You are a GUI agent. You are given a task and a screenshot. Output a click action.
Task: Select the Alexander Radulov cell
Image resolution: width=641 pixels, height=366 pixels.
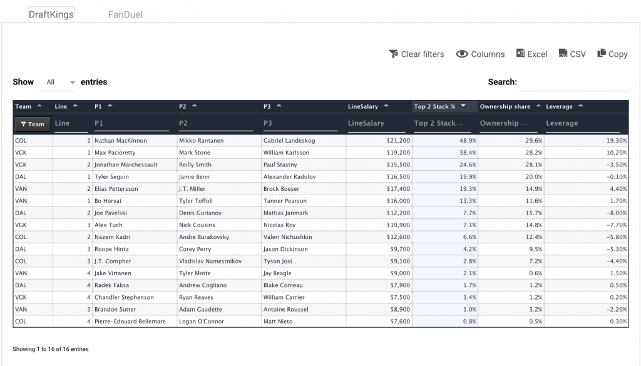[304, 176]
